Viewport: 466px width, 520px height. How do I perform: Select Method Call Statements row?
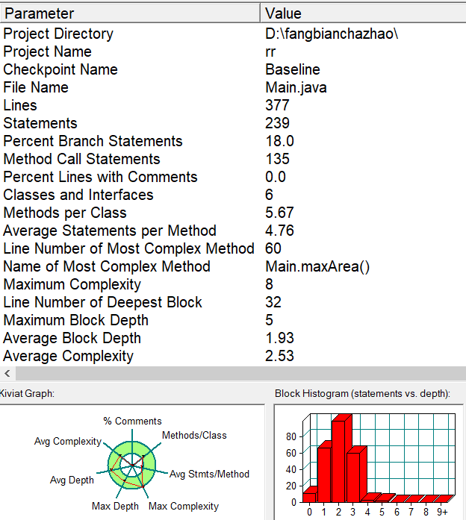[x=233, y=159]
